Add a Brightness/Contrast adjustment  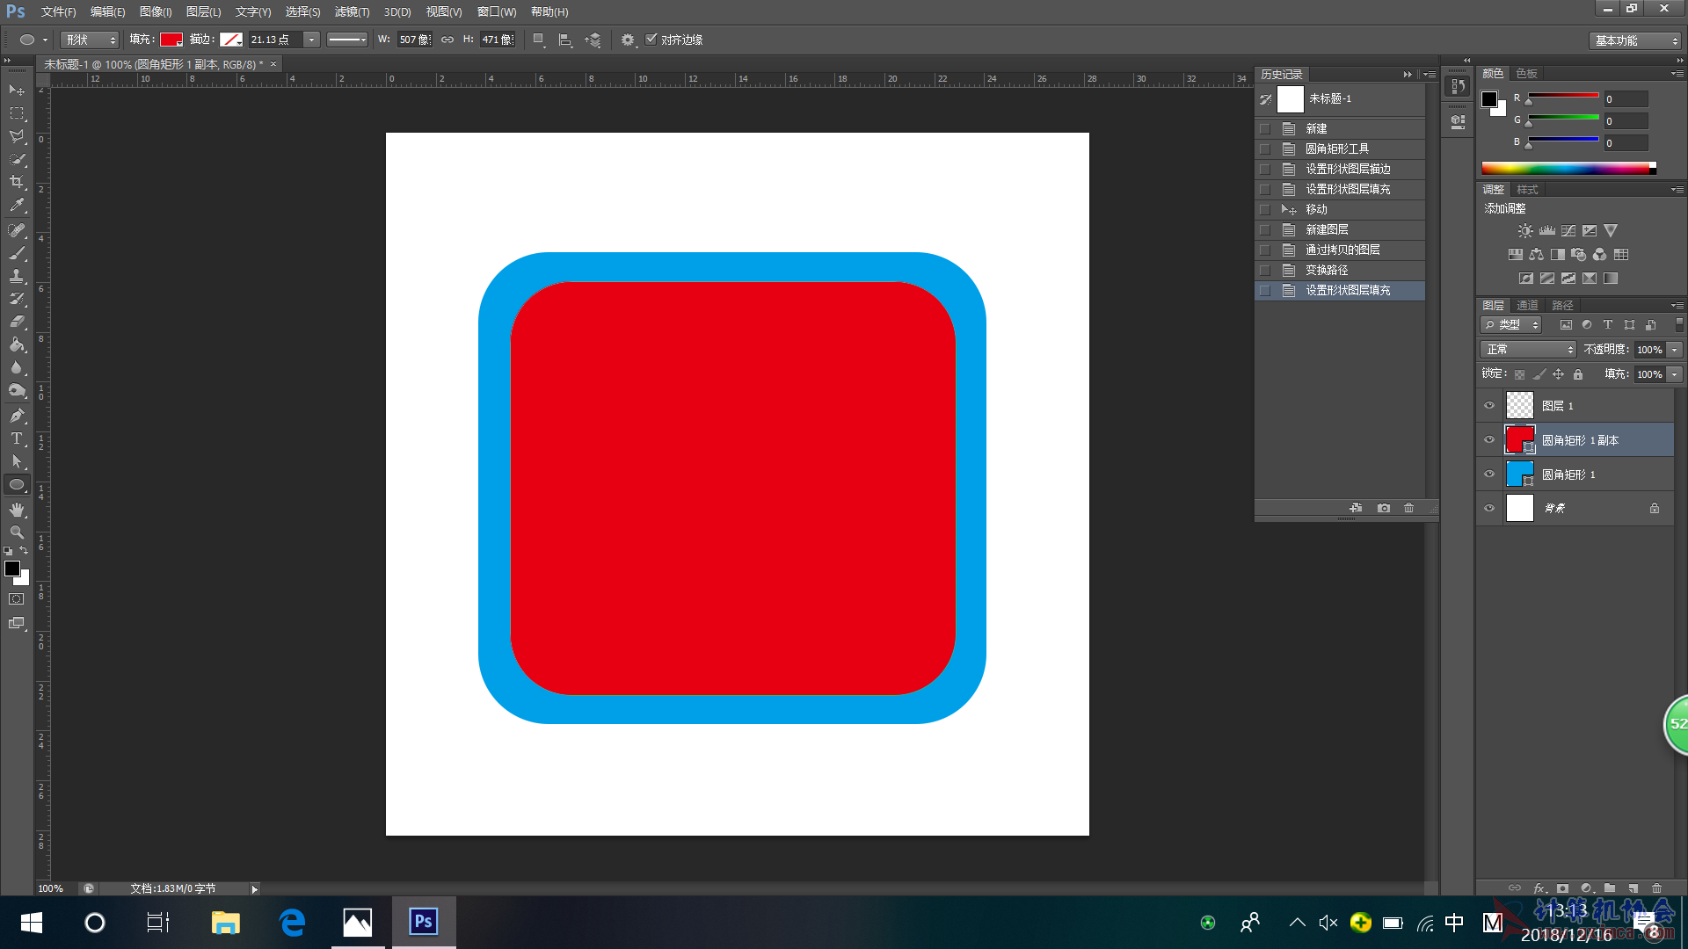click(1525, 231)
